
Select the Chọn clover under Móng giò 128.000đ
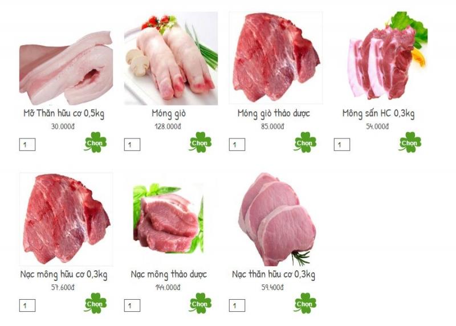click(200, 142)
